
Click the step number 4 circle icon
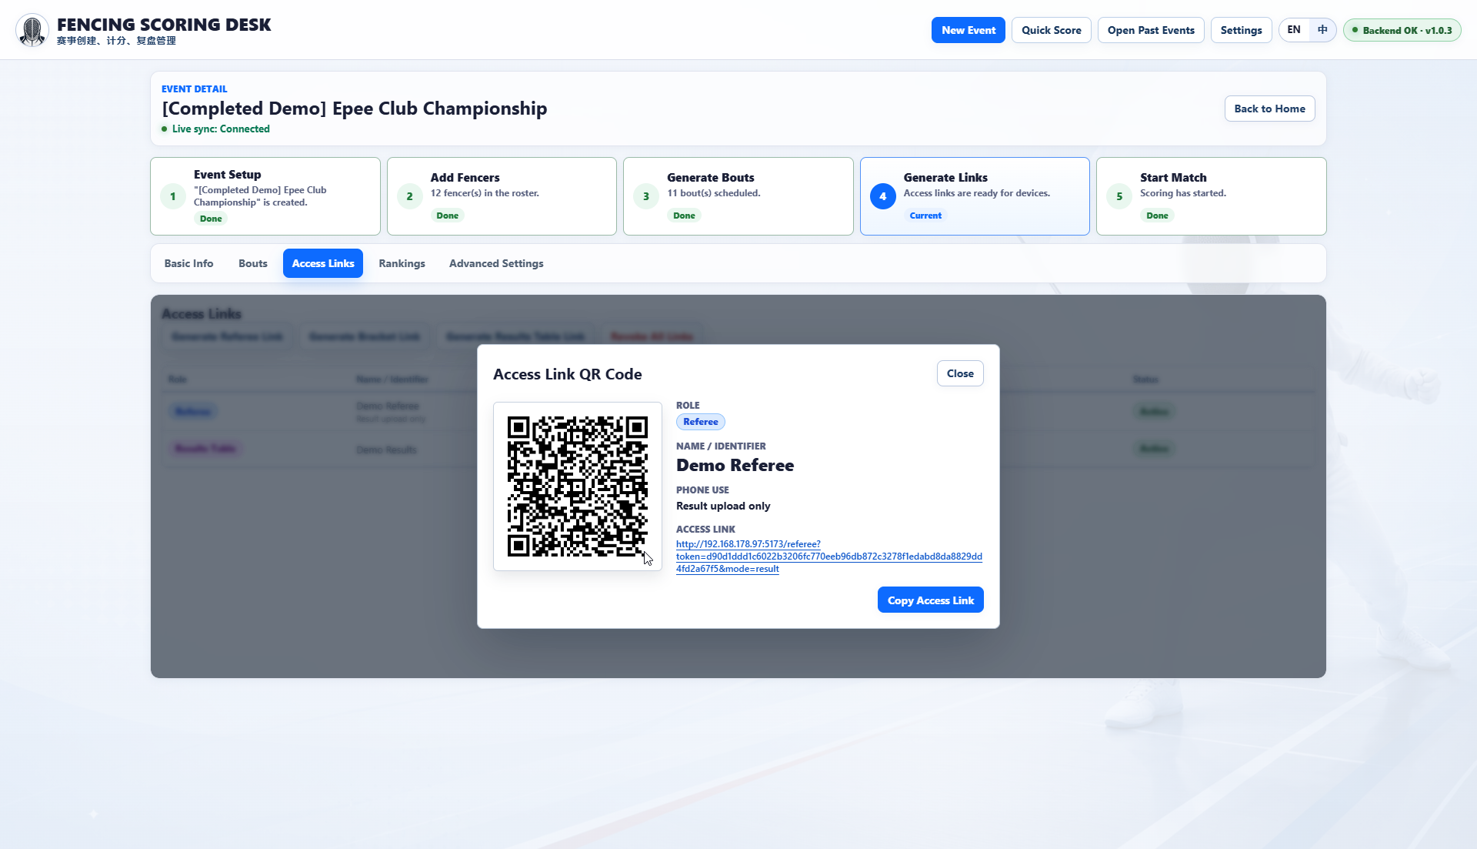882,196
